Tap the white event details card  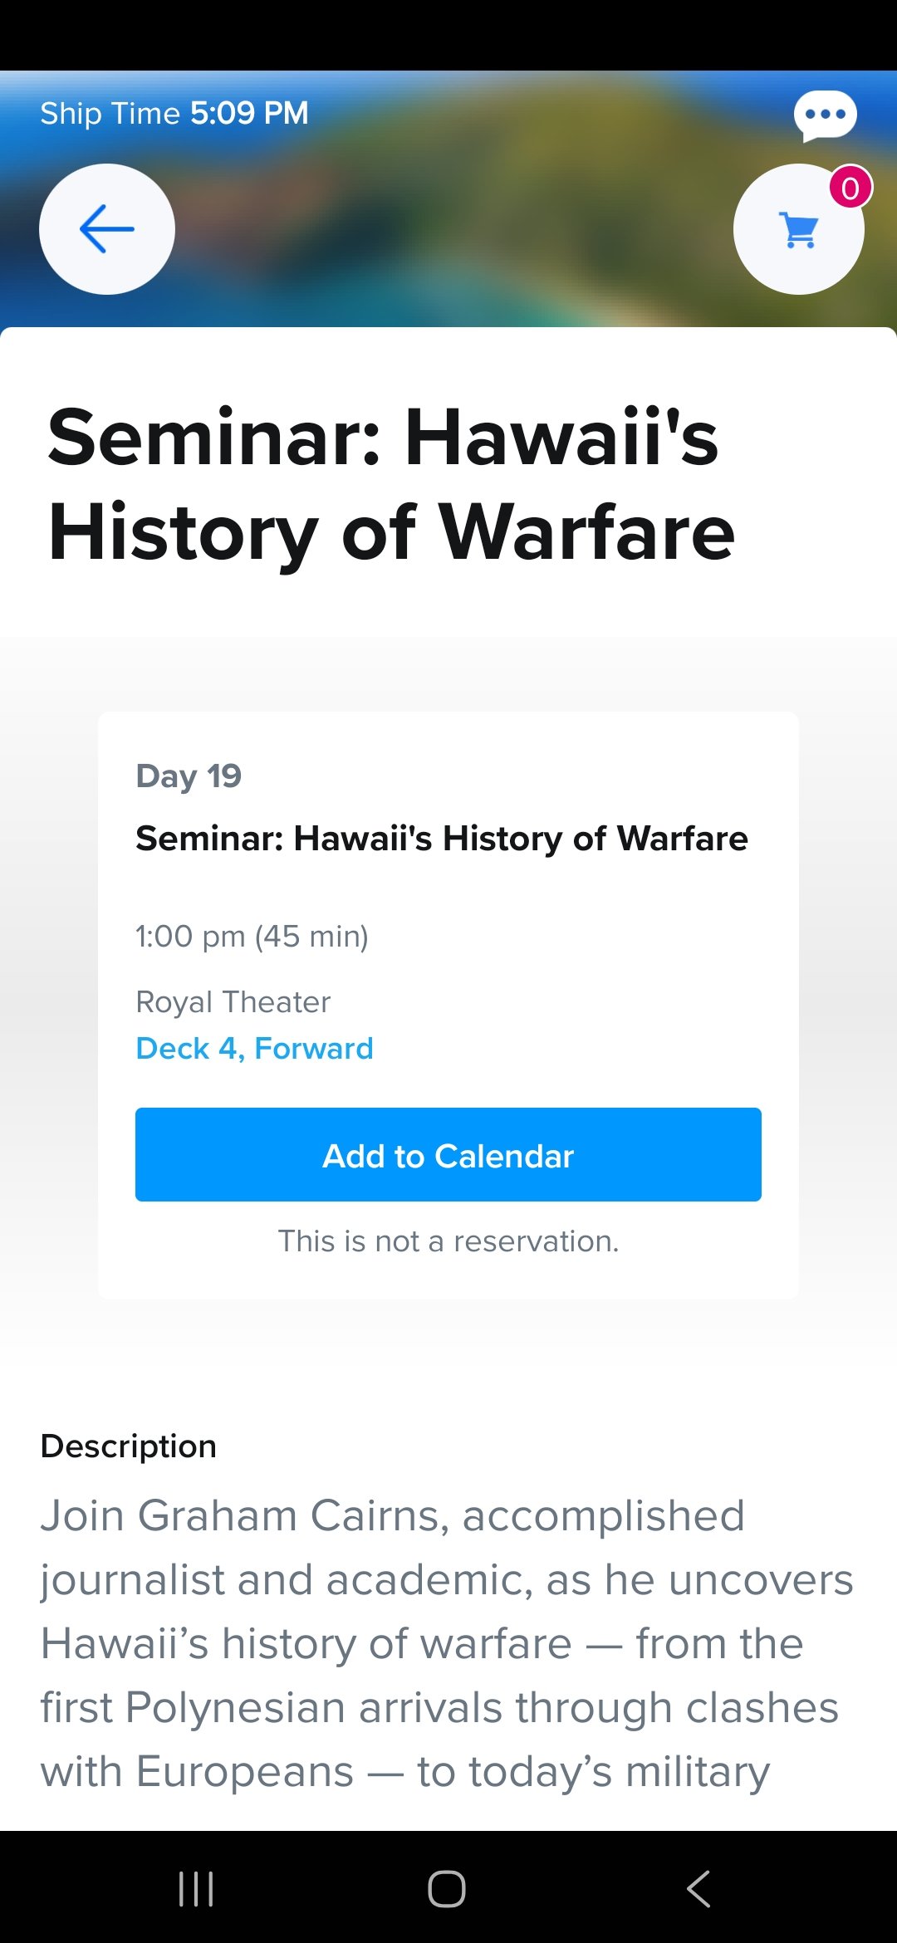[x=448, y=1005]
